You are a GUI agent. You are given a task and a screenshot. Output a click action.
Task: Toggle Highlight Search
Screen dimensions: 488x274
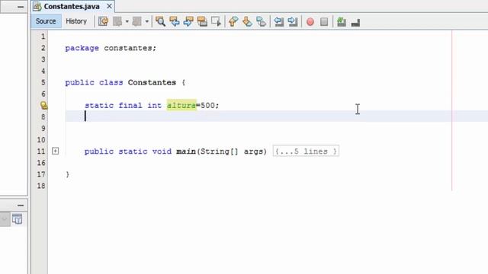202,21
